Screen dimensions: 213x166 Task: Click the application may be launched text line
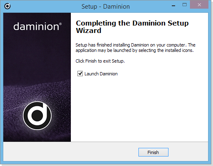pos(134,50)
